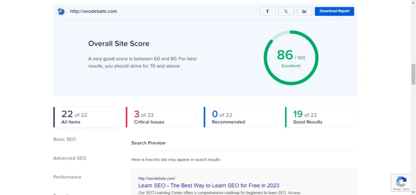Click the 'A very good score' description
This screenshot has height=195, width=416.
(143, 62)
